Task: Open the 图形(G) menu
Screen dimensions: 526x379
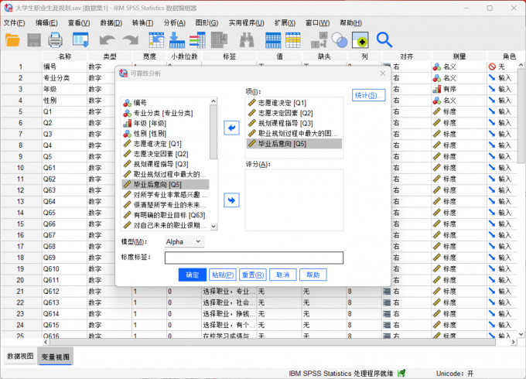Action: (207, 22)
